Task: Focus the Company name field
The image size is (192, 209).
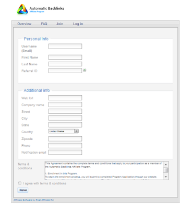Action: tap(65, 104)
